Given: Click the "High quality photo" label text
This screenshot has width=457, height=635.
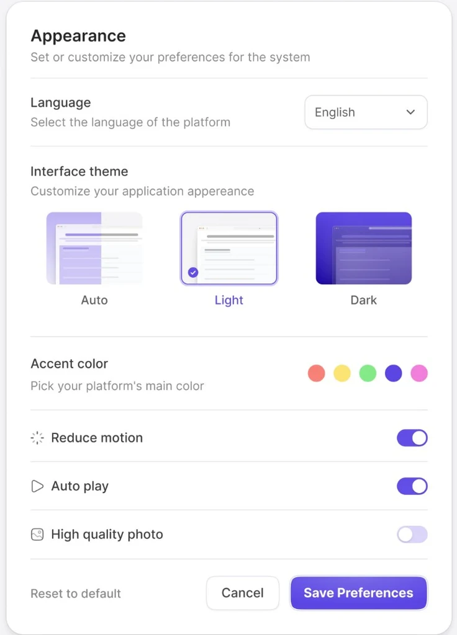Looking at the screenshot, I should pyautogui.click(x=107, y=535).
